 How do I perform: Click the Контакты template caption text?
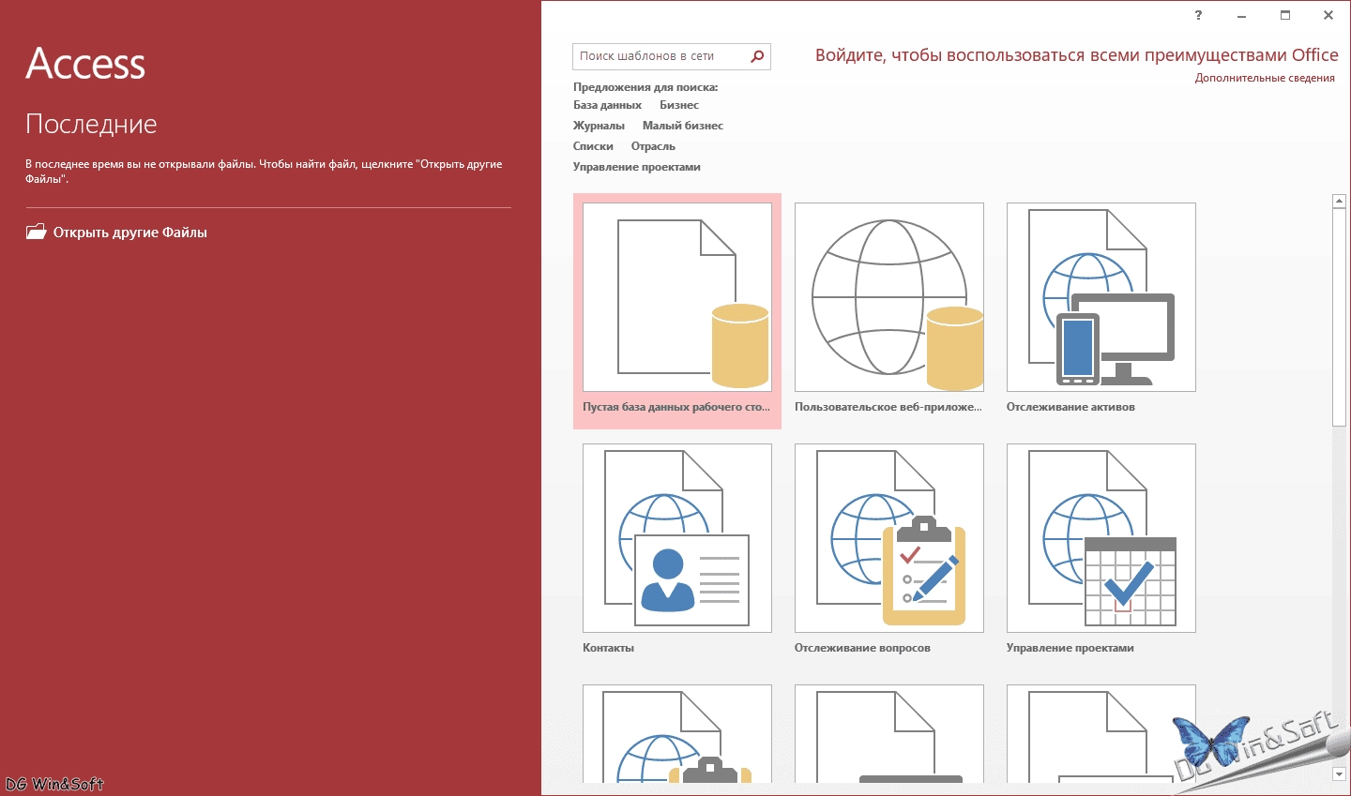608,648
